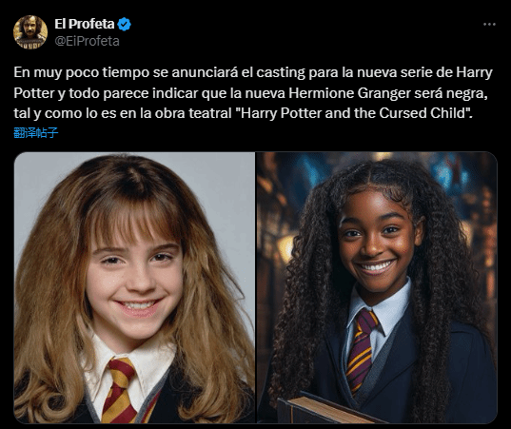Click the first line of the tweet

[253, 72]
